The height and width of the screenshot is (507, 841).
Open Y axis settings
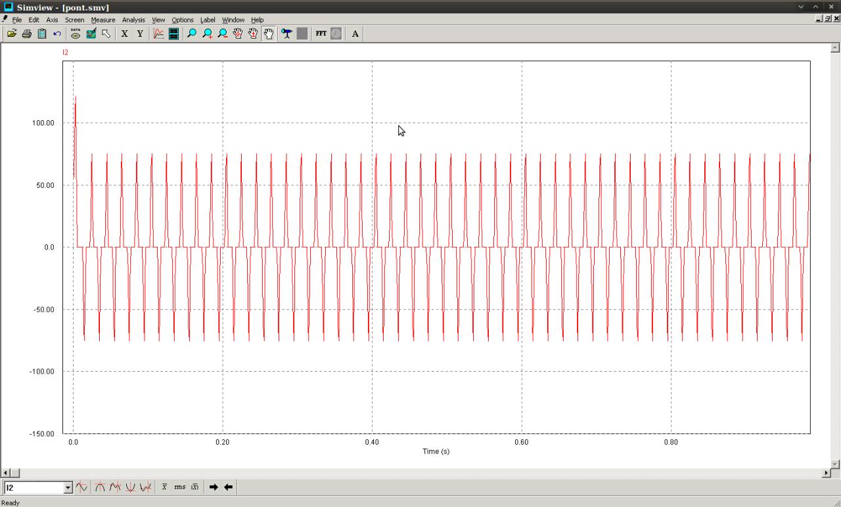(x=140, y=33)
